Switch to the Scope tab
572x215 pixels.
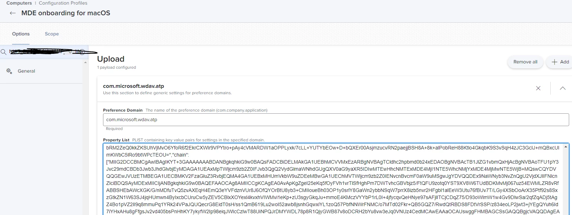point(52,34)
